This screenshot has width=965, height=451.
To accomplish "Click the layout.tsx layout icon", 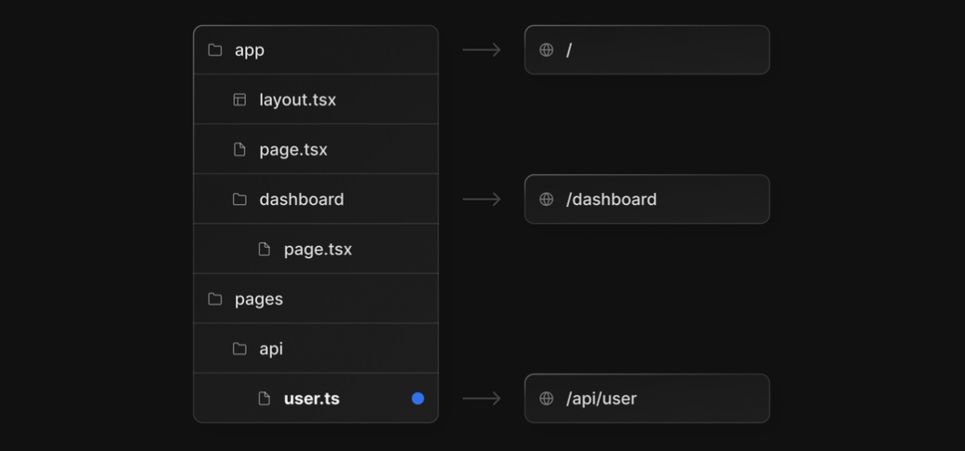I will click(x=239, y=100).
